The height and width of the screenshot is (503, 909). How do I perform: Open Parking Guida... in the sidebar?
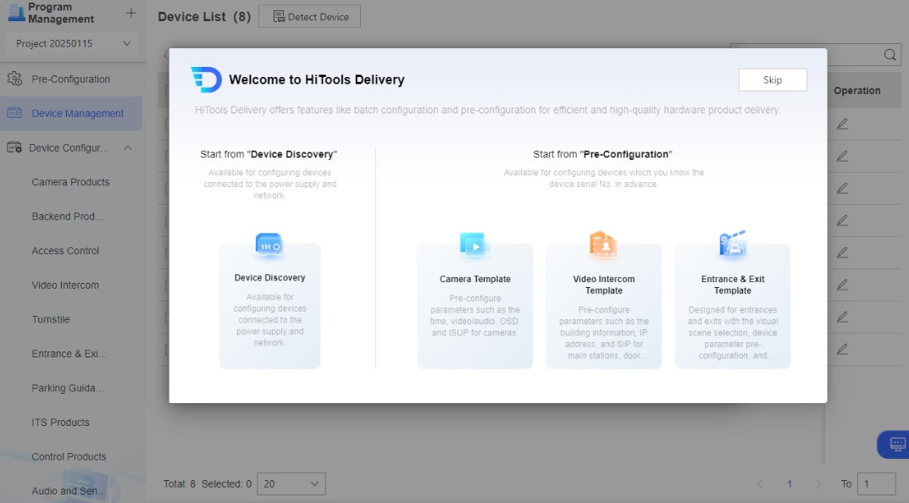pos(69,388)
